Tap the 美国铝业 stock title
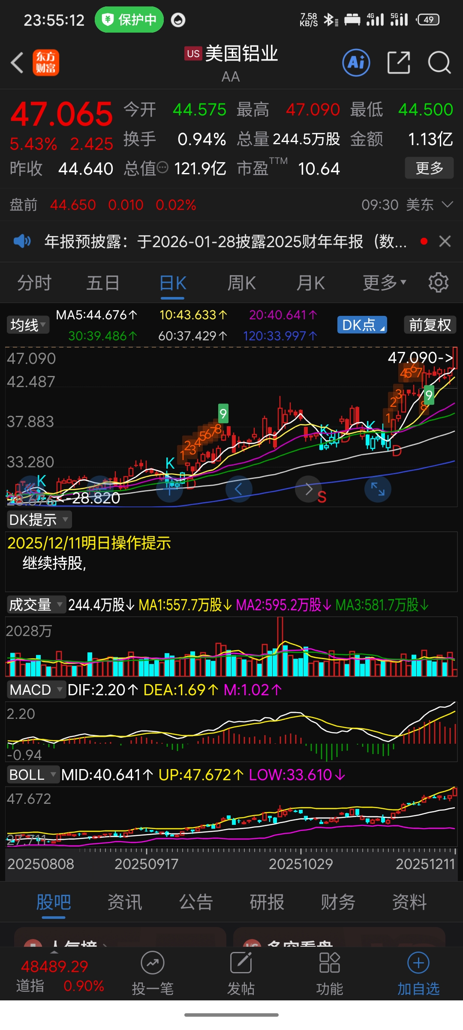 (241, 53)
